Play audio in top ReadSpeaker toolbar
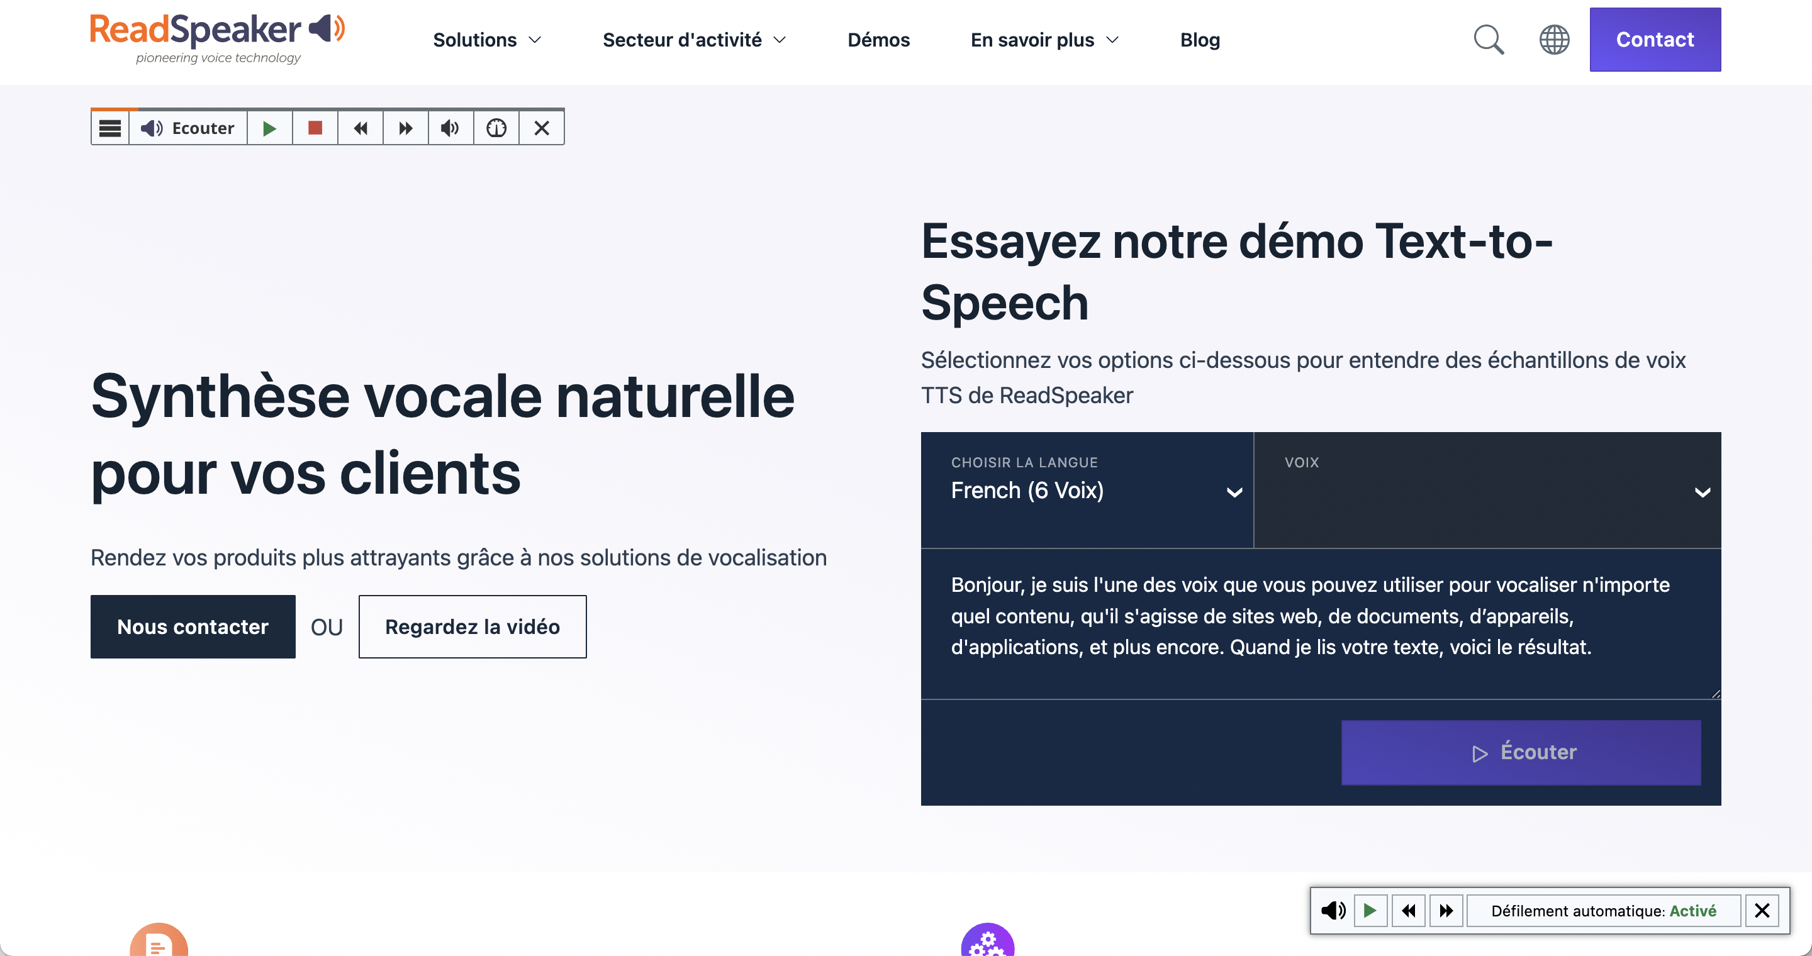 [x=269, y=128]
